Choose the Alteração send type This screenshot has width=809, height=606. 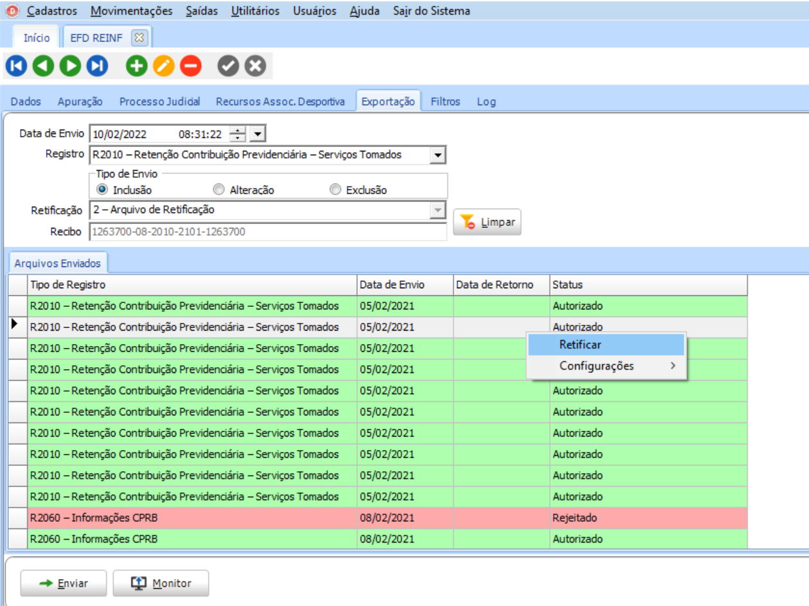pyautogui.click(x=218, y=190)
